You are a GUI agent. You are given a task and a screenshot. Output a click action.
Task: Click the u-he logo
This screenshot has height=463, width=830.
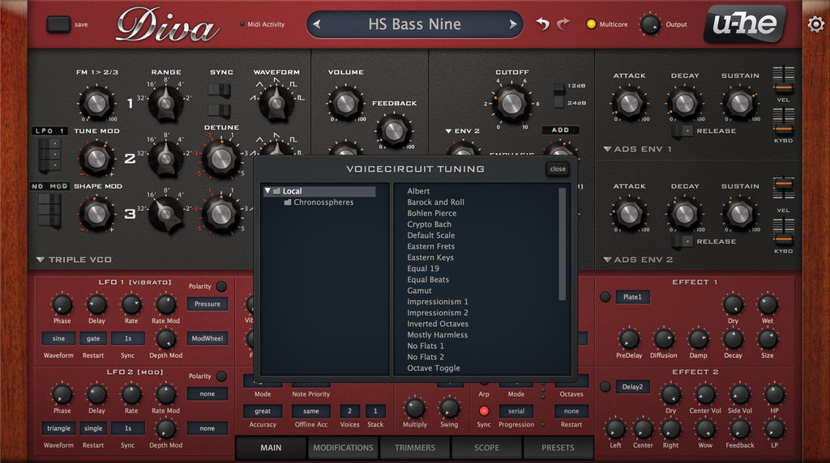pos(745,23)
